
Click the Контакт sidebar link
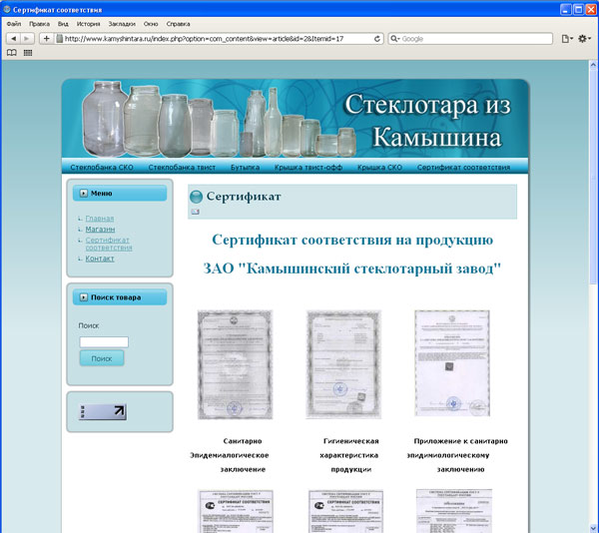pos(100,259)
